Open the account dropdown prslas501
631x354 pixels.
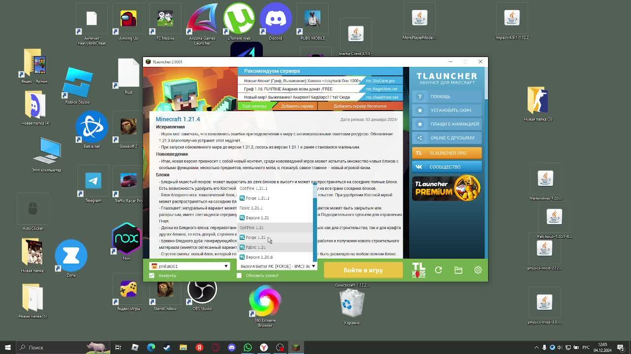[x=190, y=266]
